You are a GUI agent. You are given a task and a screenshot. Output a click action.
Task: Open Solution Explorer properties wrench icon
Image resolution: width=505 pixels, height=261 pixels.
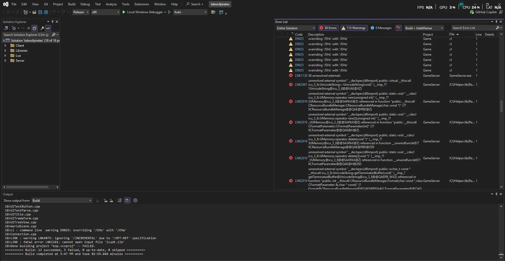click(x=42, y=28)
